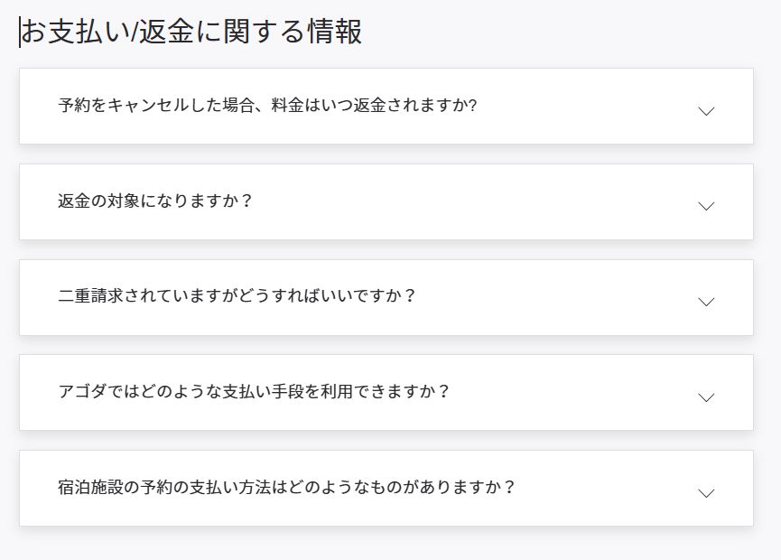Open the 宿泊施設 payment question via chevron
Viewport: 781px width, 560px height.
707,493
